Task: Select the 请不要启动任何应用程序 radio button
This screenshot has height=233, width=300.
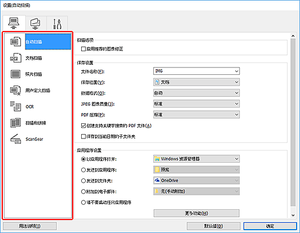Action: point(83,203)
